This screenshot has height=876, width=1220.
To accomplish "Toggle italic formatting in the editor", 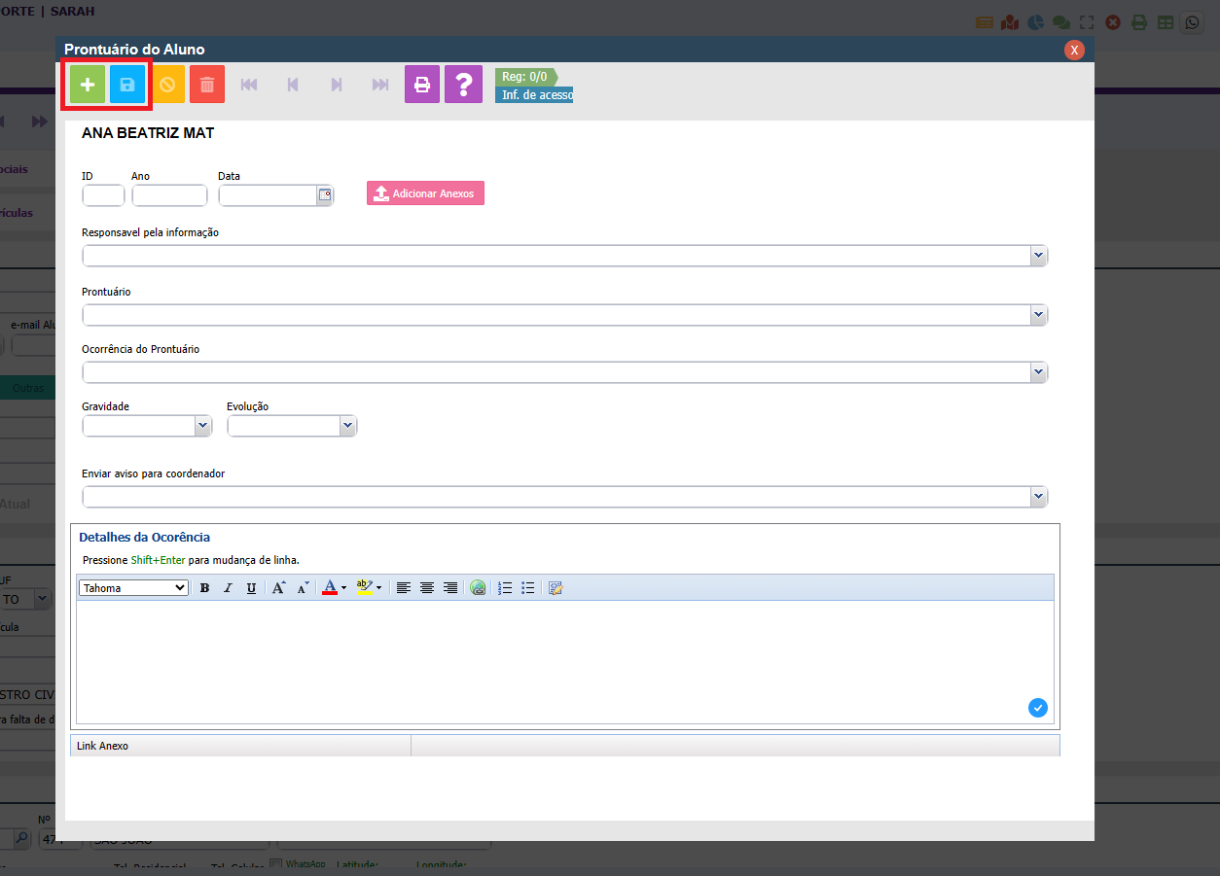I will tap(228, 588).
